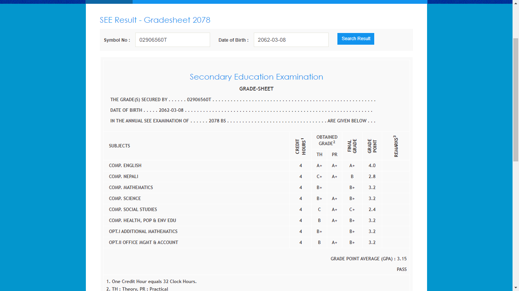Viewport: 519px width, 291px height.
Task: Select COMP. HEALTH, POP & ENV EDU row
Action: tap(142, 221)
